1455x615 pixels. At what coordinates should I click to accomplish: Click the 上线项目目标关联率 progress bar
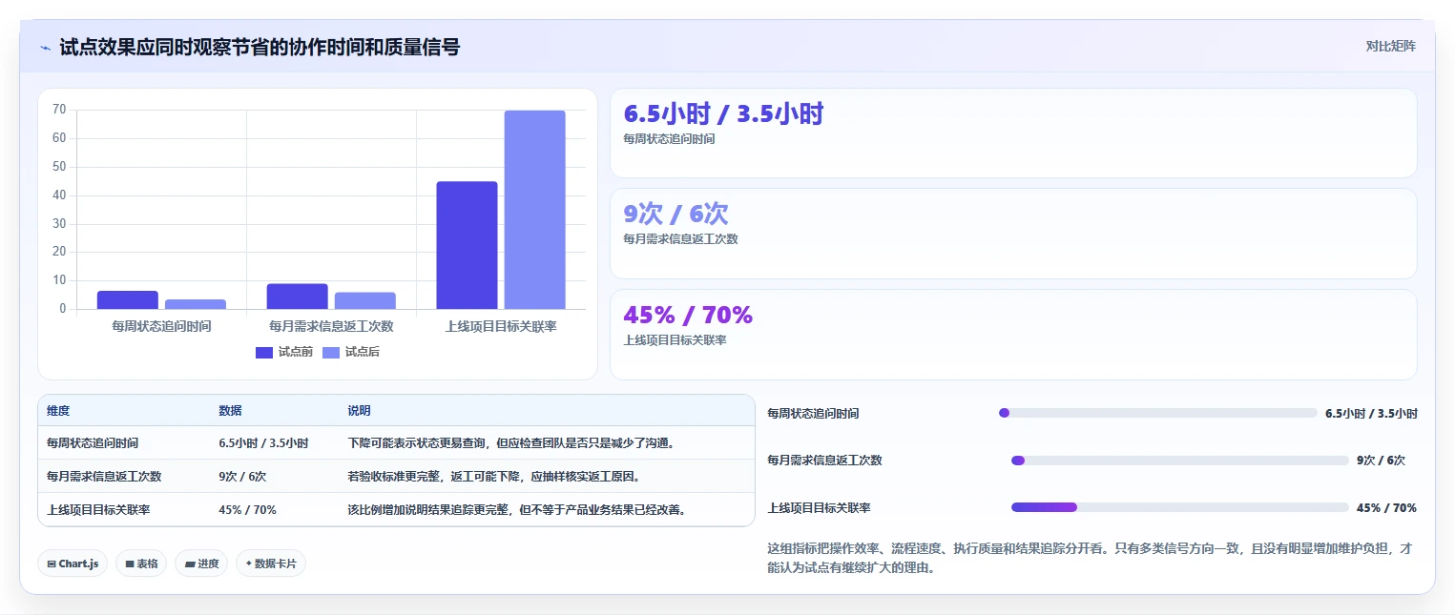[x=1179, y=507]
